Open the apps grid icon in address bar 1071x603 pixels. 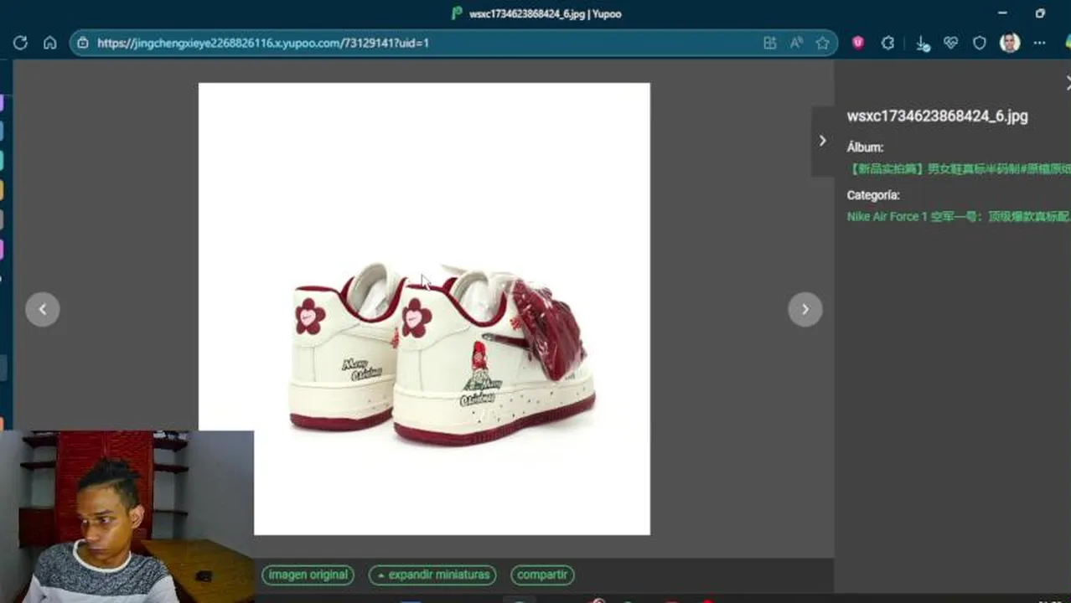coord(770,43)
